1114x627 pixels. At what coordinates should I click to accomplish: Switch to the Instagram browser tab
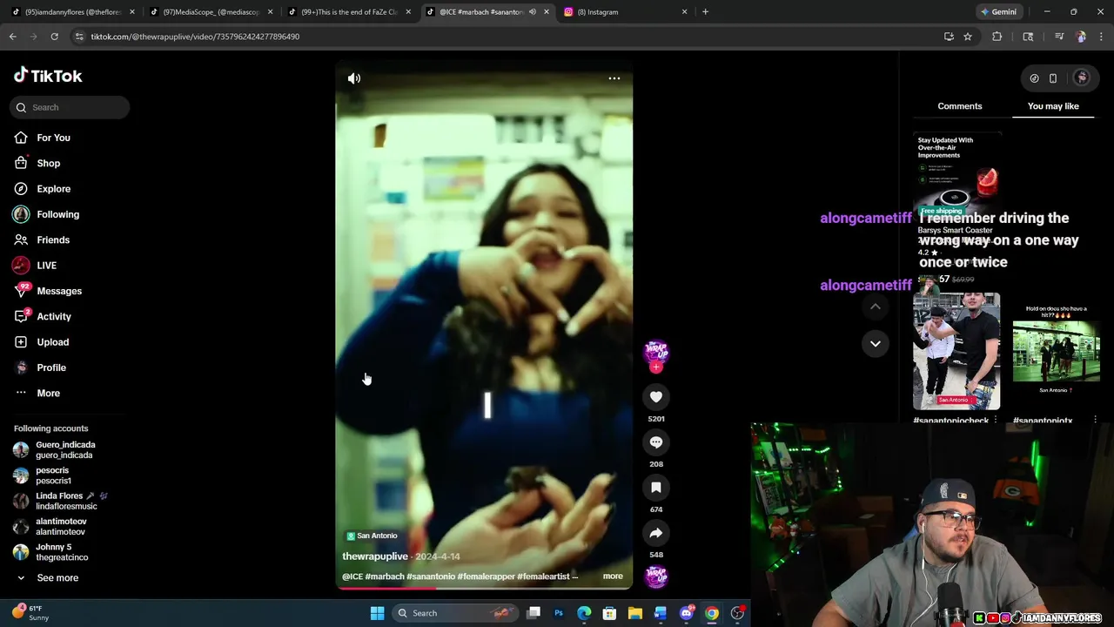pyautogui.click(x=625, y=12)
